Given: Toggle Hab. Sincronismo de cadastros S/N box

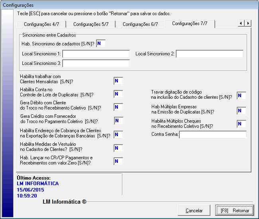Looking at the screenshot, I should [x=101, y=44].
